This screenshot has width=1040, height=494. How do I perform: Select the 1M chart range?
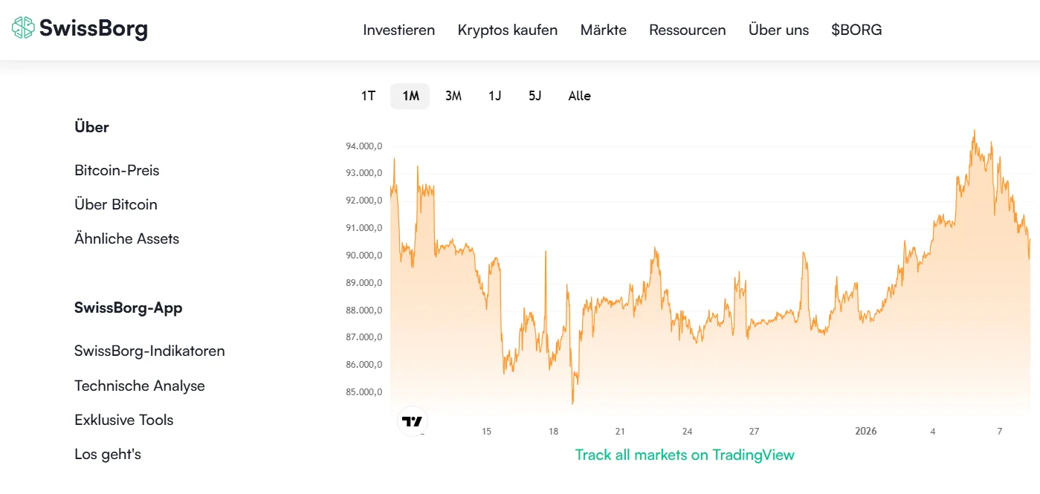410,96
